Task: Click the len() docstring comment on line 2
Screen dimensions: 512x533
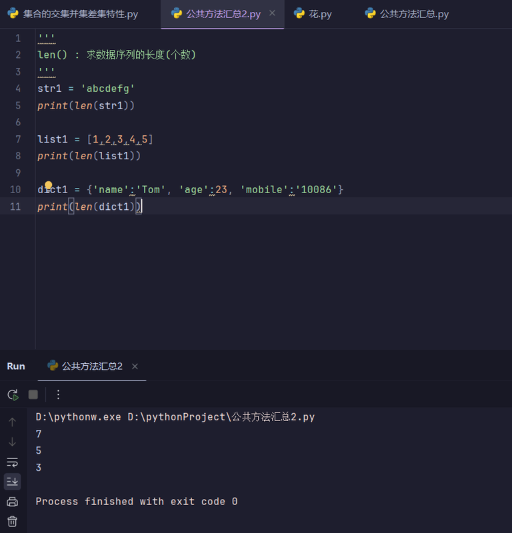Action: (117, 55)
